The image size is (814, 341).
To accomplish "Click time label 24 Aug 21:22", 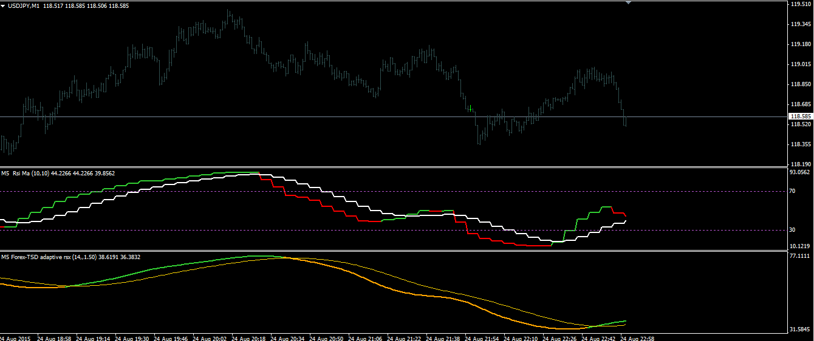I will [x=405, y=337].
